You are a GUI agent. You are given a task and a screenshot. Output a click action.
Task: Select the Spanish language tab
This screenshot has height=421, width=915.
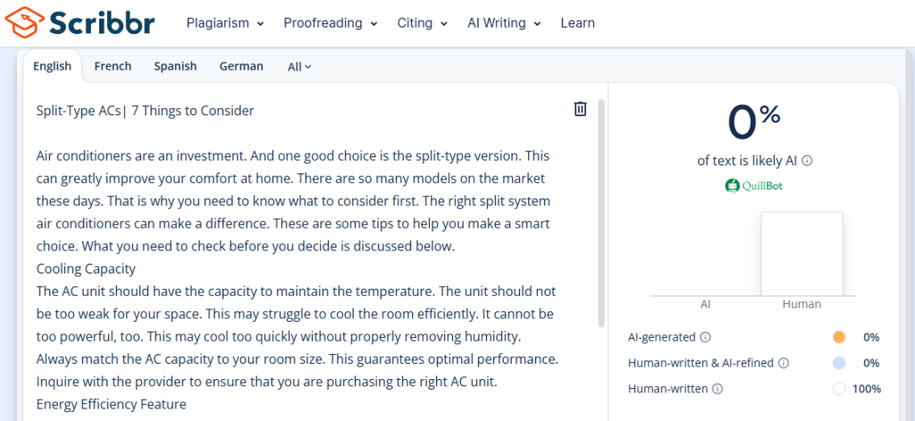click(x=175, y=66)
